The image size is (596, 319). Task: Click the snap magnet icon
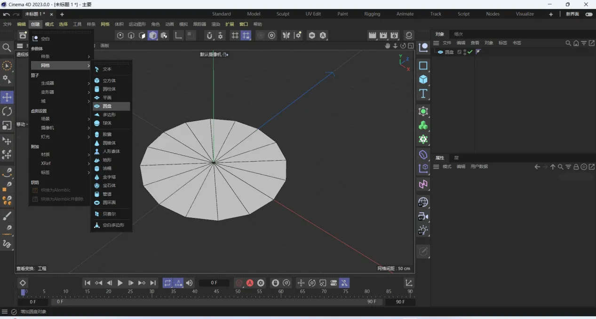(x=209, y=35)
